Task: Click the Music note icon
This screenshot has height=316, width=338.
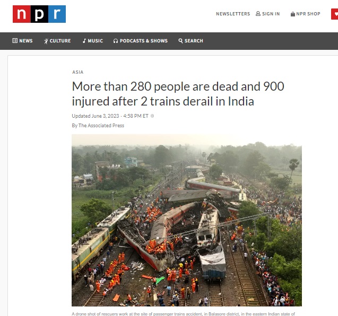Action: coord(84,41)
